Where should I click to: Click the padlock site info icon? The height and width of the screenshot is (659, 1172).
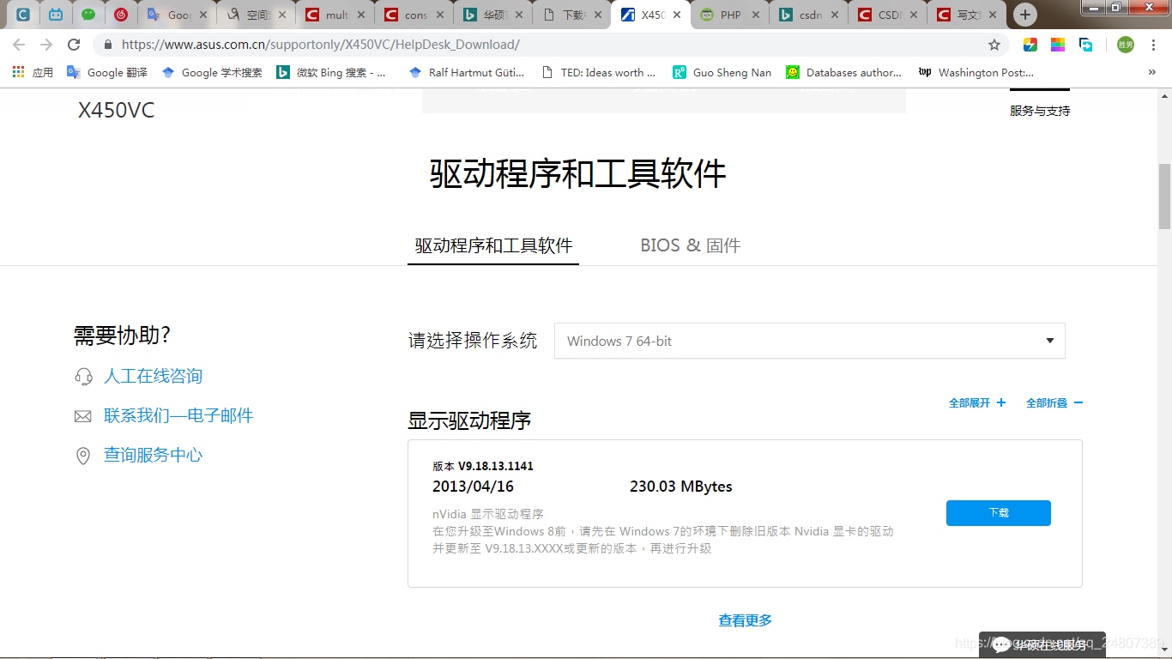[x=108, y=45]
